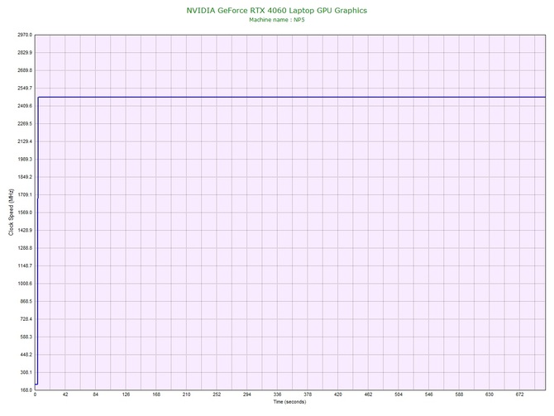Screen dimensions: 554x416
Task: Click the 1989.3 y-axis value
Action: 25,159
